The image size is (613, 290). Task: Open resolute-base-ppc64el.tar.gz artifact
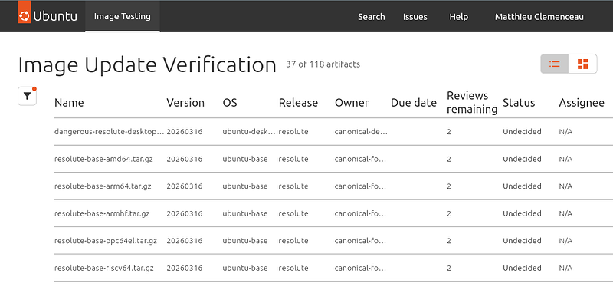coord(106,241)
